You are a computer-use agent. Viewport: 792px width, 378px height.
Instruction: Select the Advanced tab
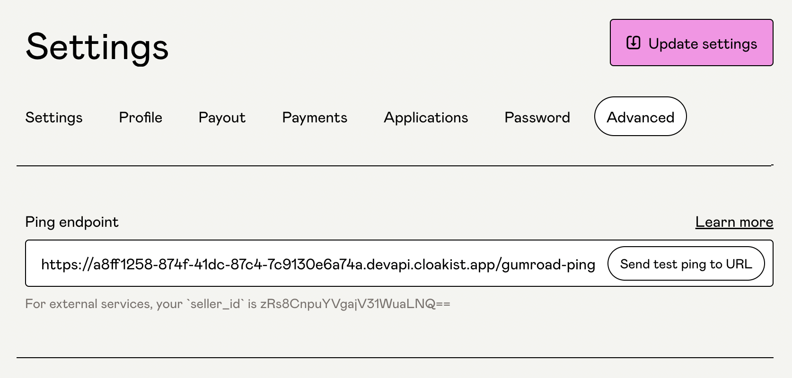tap(640, 116)
